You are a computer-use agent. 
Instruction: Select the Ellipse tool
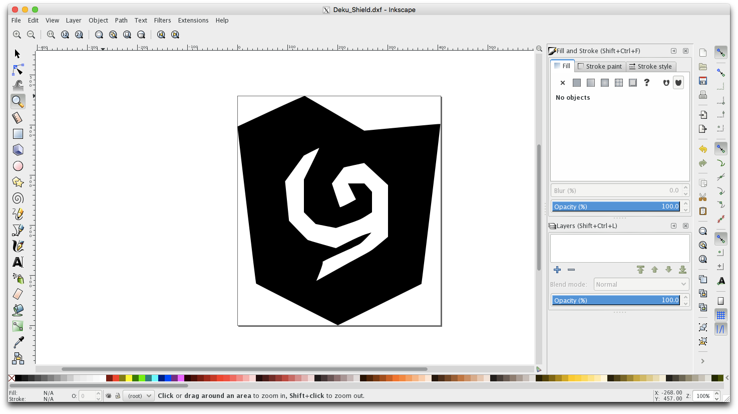[18, 166]
